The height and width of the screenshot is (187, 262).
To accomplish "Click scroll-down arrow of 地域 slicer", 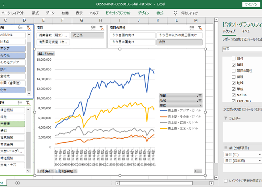I will [29, 93].
